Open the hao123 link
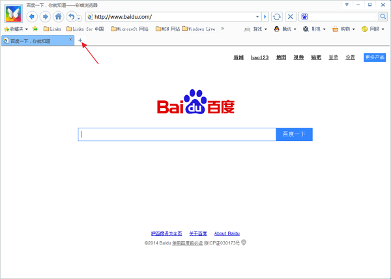The height and width of the screenshot is (279, 391). (x=259, y=57)
